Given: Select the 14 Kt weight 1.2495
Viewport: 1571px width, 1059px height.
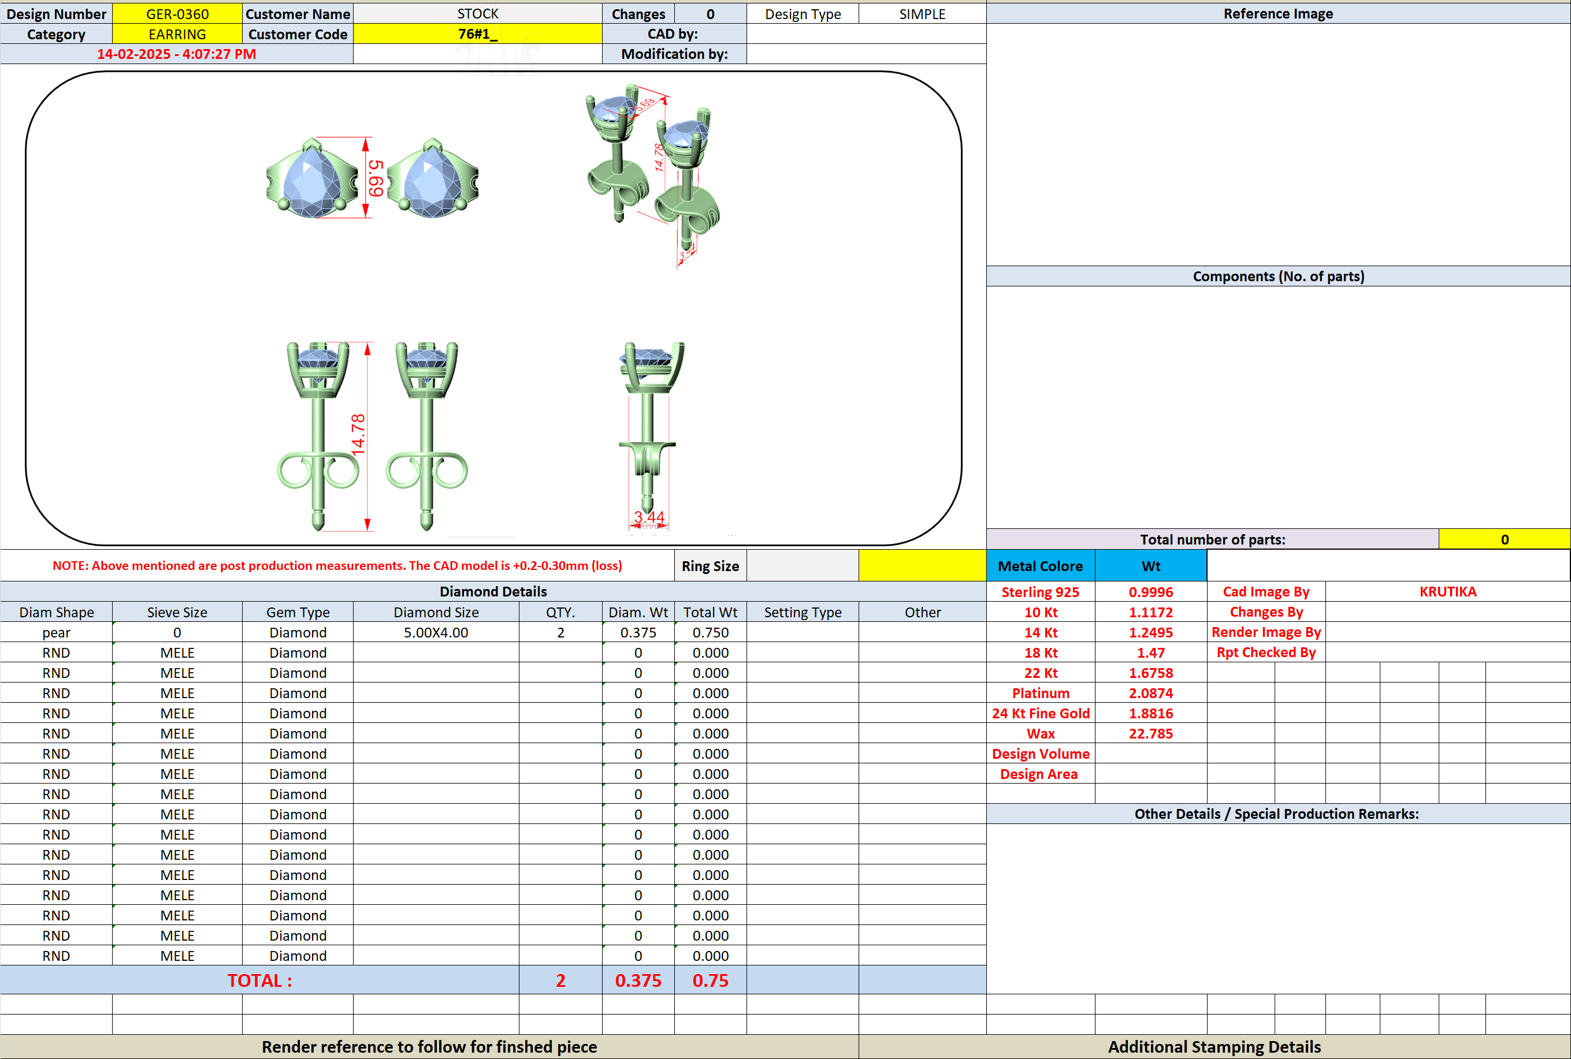Looking at the screenshot, I should click(1151, 632).
